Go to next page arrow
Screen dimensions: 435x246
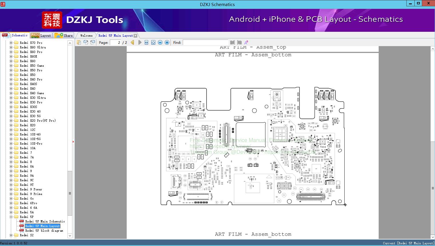[140, 42]
